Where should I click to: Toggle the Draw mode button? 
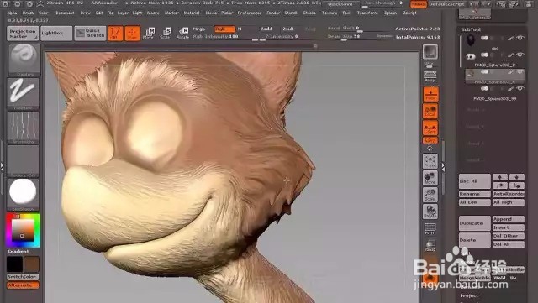(x=133, y=34)
